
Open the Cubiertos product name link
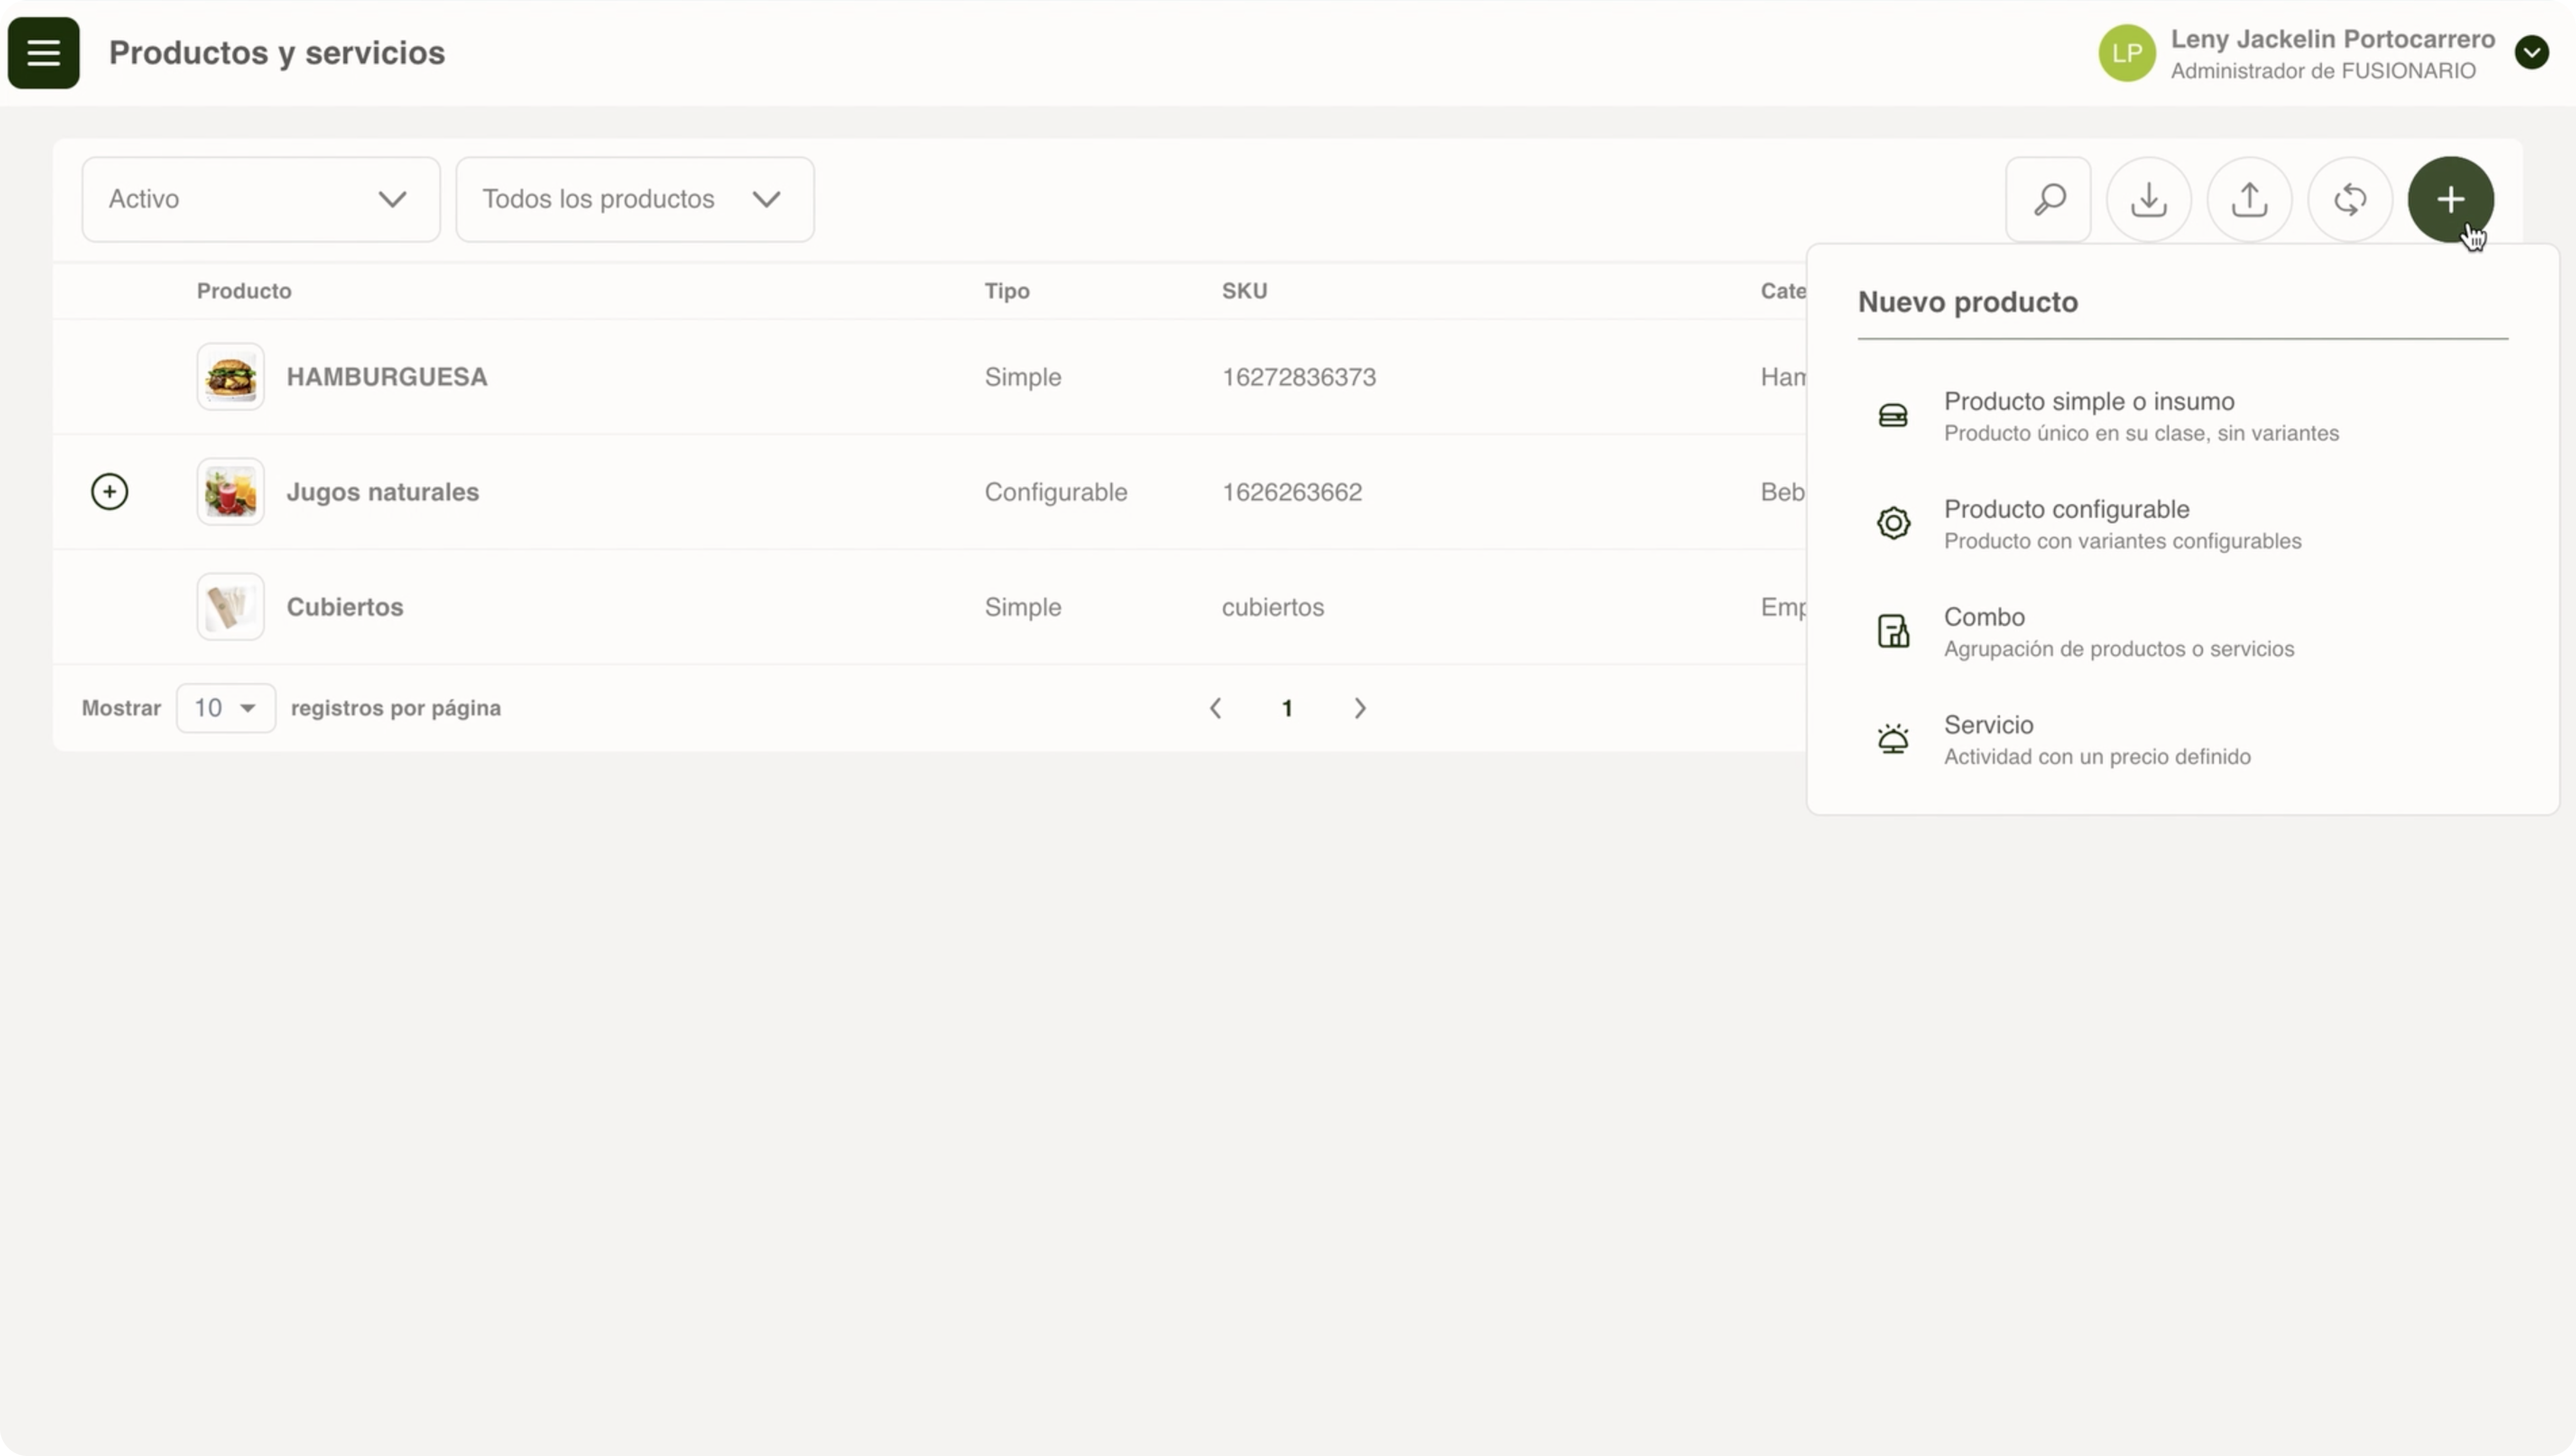click(345, 607)
